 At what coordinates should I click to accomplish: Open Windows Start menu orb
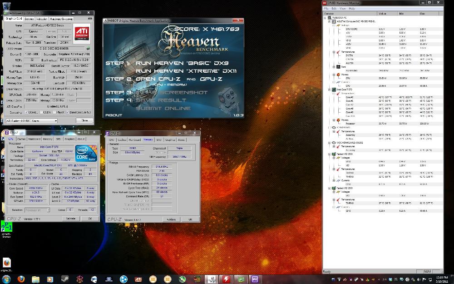coord(6,279)
